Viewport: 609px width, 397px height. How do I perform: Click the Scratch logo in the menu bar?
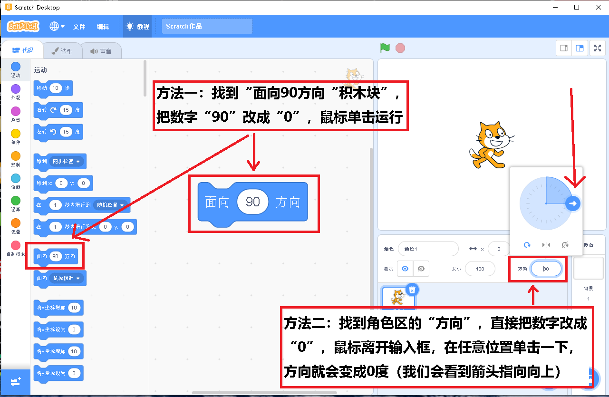[x=23, y=26]
